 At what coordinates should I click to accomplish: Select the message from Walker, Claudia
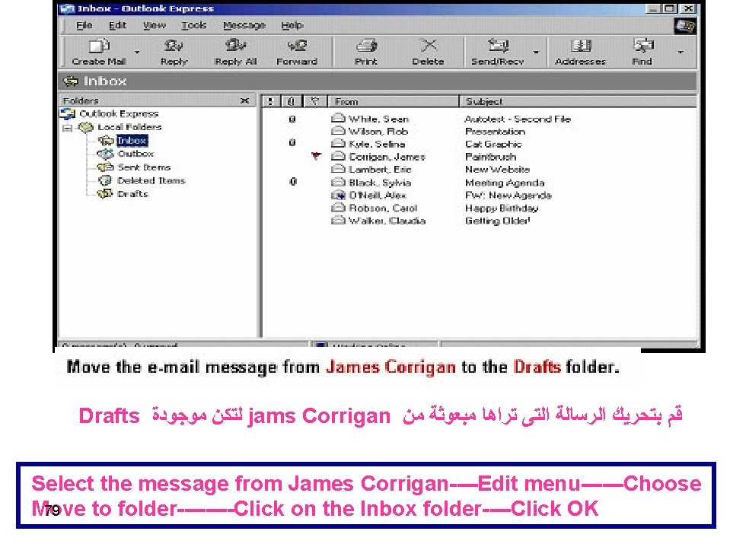tap(387, 221)
